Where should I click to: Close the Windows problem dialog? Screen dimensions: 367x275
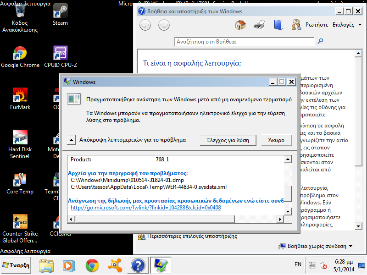pyautogui.click(x=291, y=82)
